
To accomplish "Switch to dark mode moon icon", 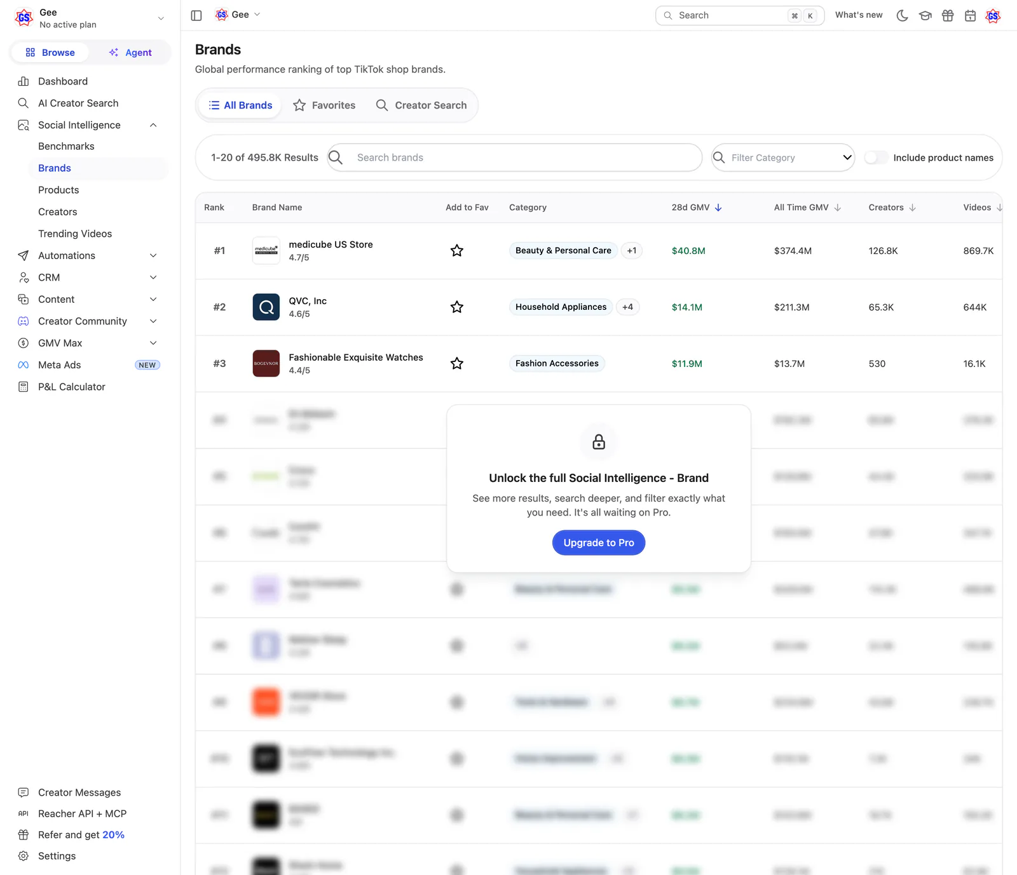I will (x=902, y=15).
